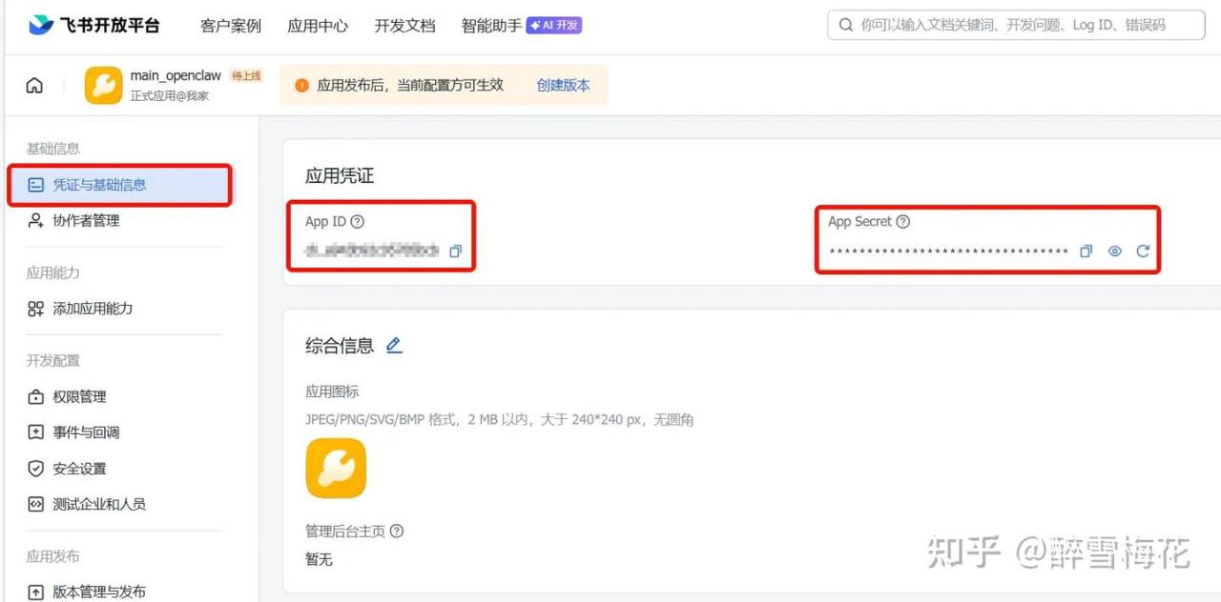The height and width of the screenshot is (602, 1221).
Task: Open 客户案例 in the top navigation
Action: (231, 26)
